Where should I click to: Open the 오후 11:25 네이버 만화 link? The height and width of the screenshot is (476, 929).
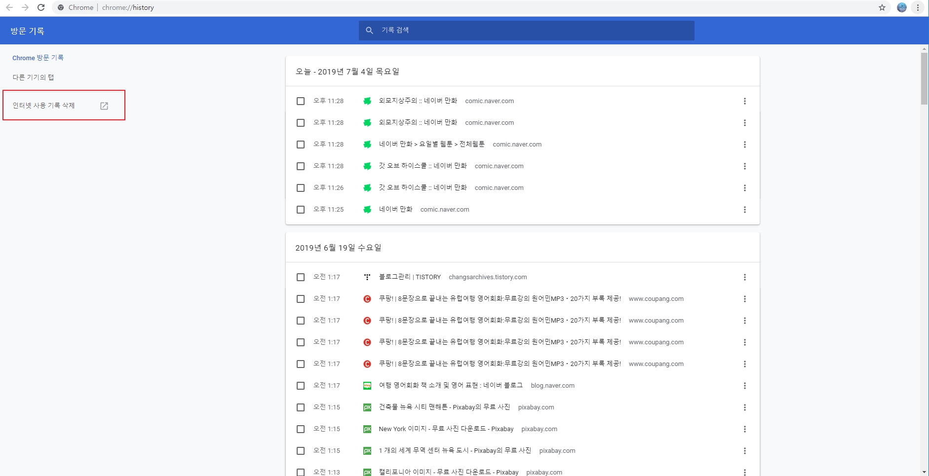[x=395, y=209]
